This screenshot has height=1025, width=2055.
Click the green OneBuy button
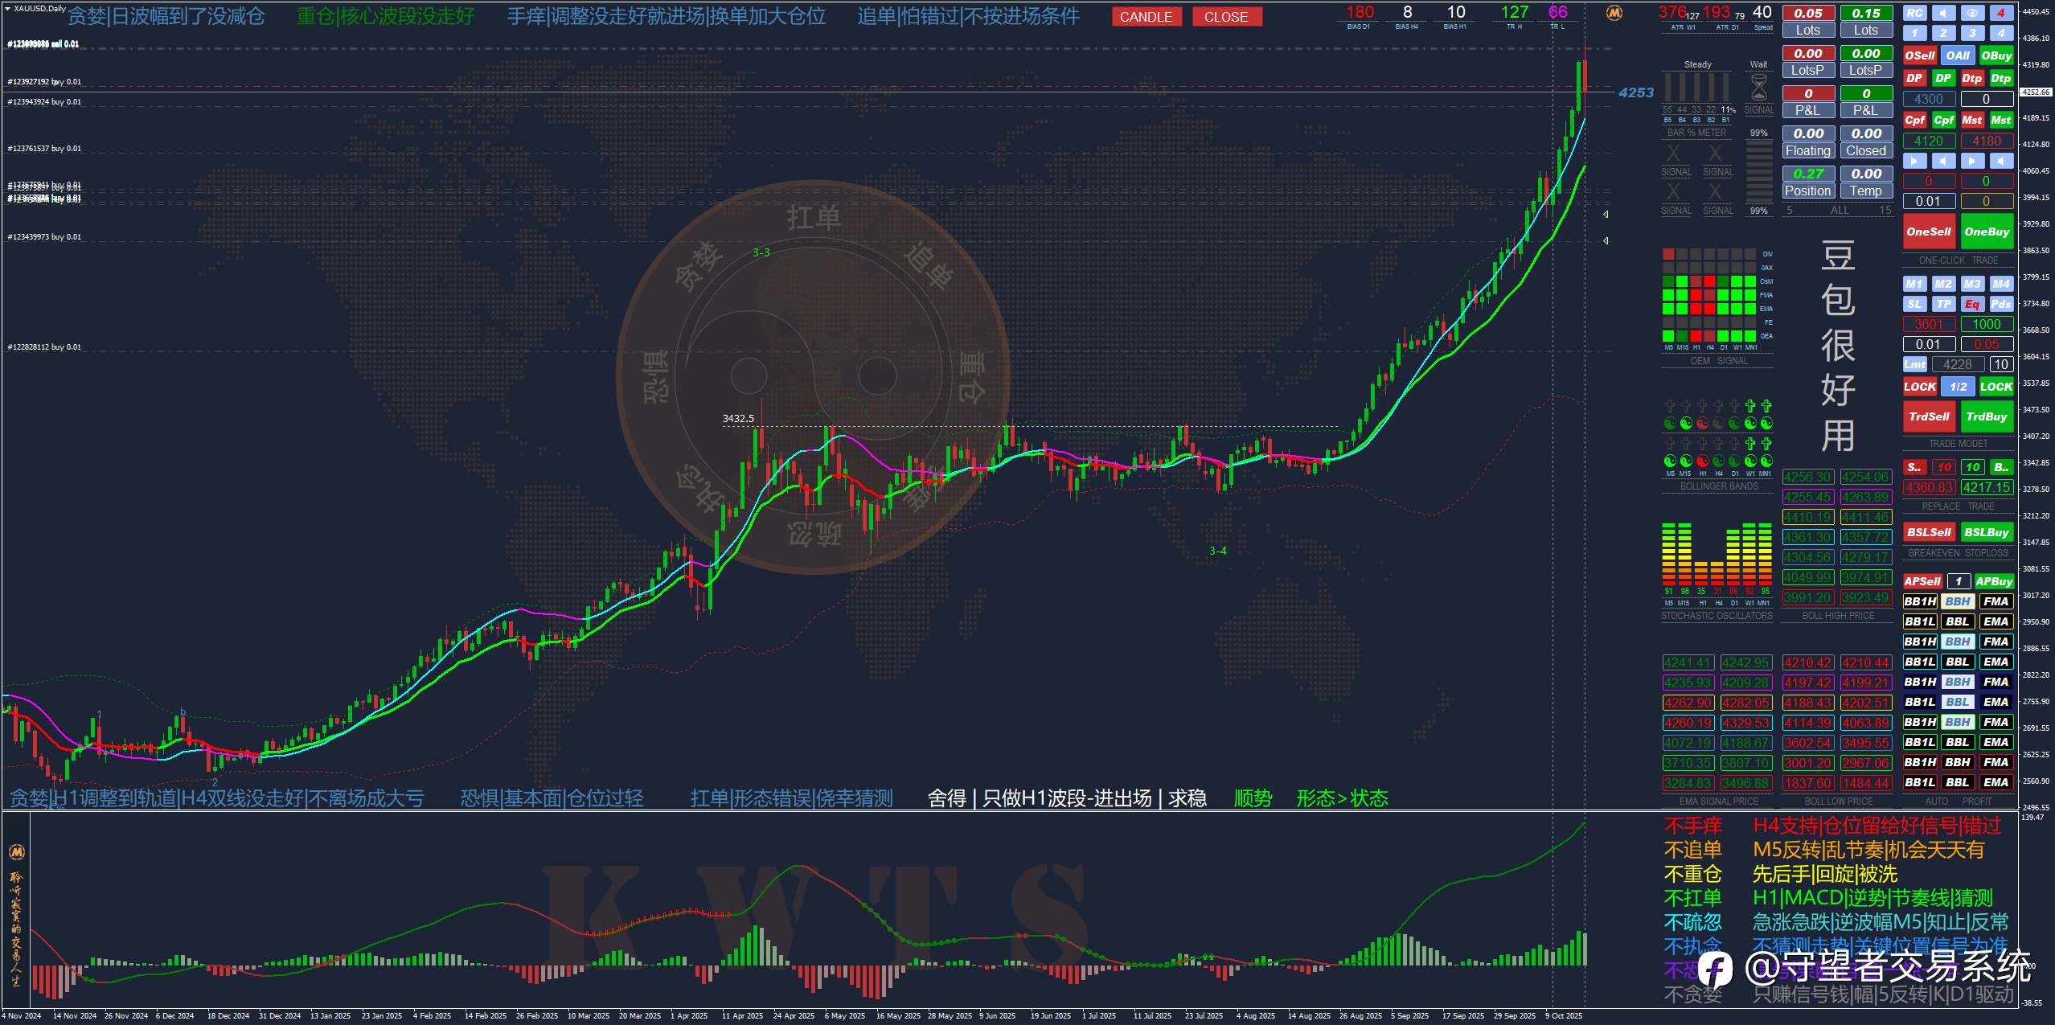tap(1987, 232)
